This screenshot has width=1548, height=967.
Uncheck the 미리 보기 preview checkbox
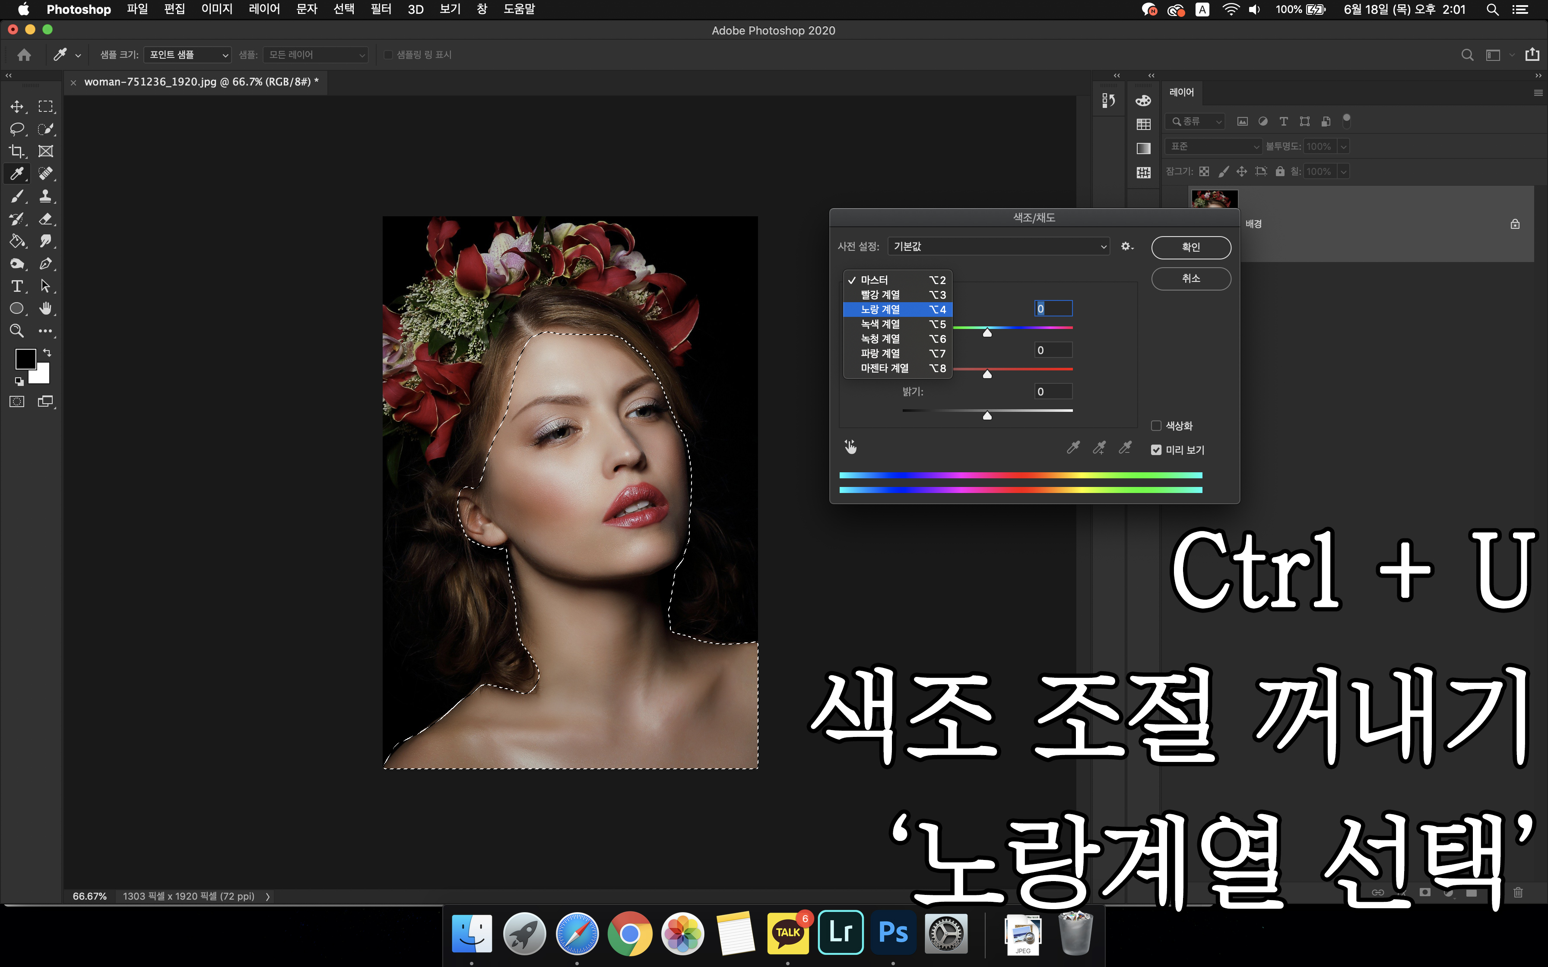(1156, 449)
